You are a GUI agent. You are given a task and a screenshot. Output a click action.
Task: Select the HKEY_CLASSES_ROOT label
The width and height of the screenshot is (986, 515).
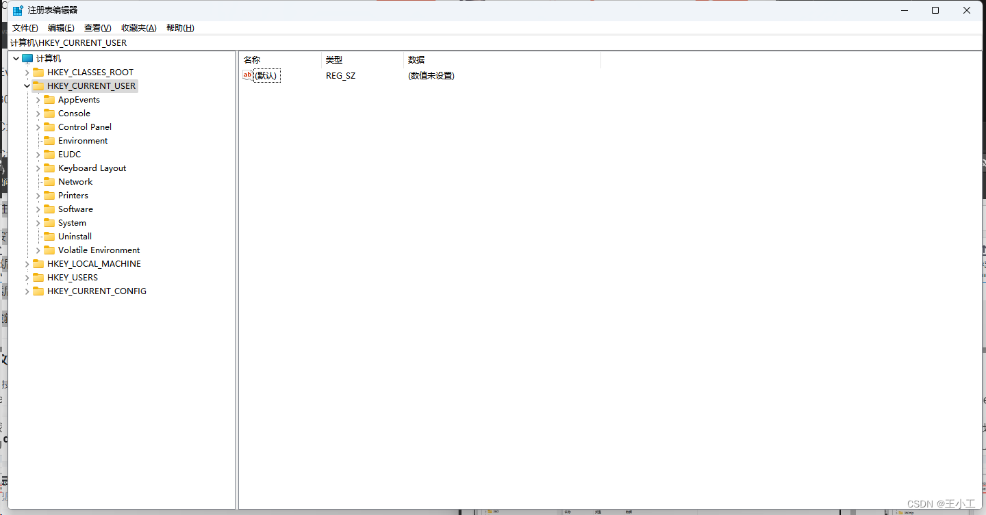90,72
